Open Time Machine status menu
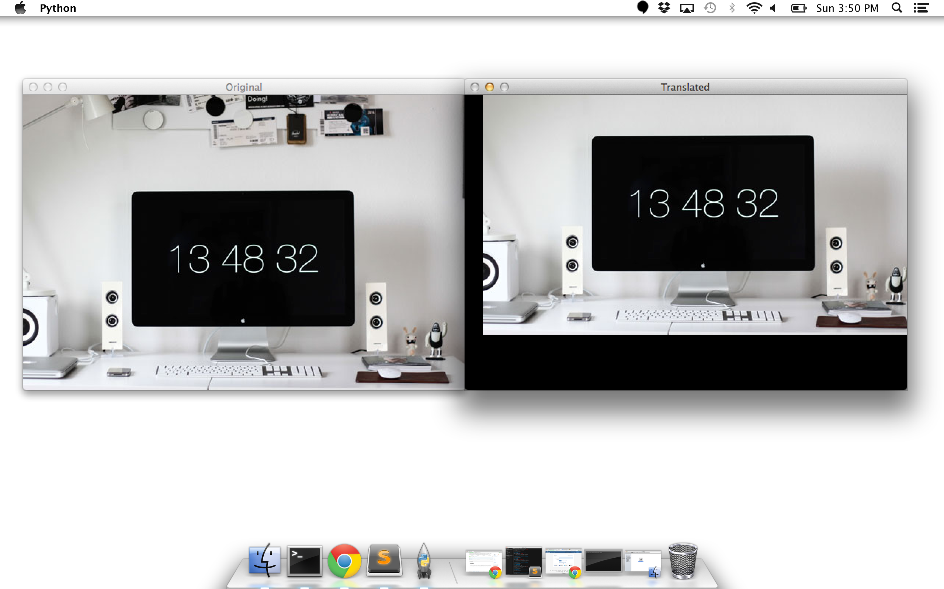Viewport: 944px width, 589px height. [x=710, y=8]
